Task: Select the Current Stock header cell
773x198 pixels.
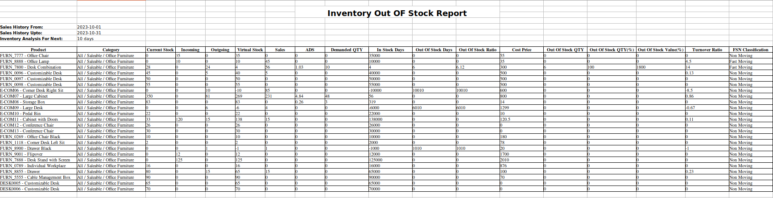Action: click(160, 50)
